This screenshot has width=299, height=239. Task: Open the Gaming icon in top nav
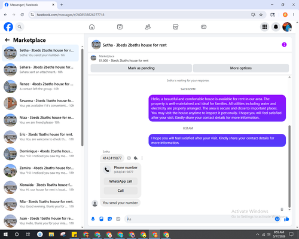click(203, 27)
